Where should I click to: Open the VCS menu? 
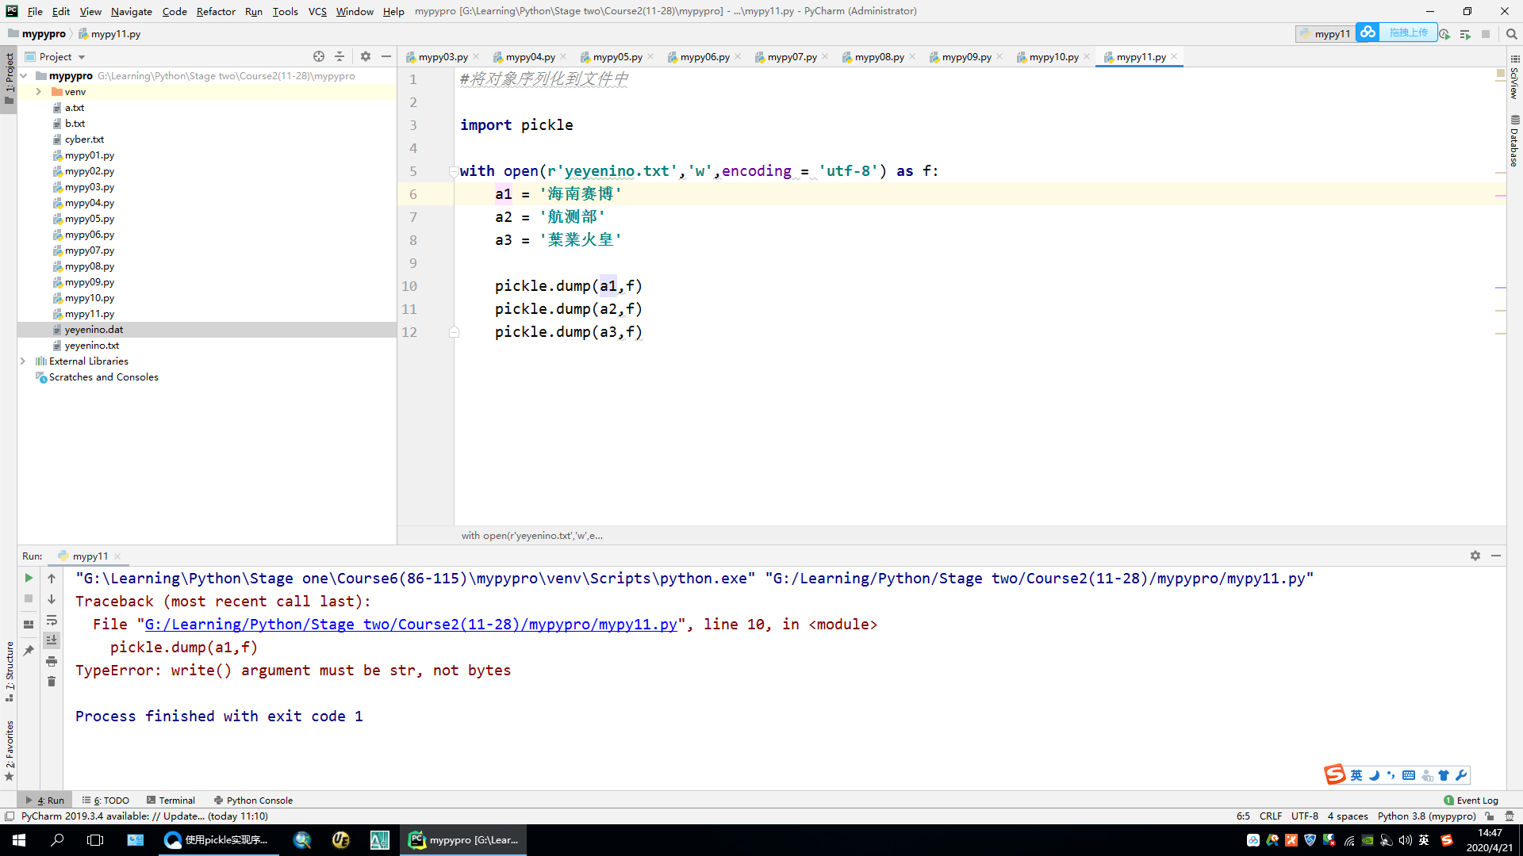click(317, 11)
